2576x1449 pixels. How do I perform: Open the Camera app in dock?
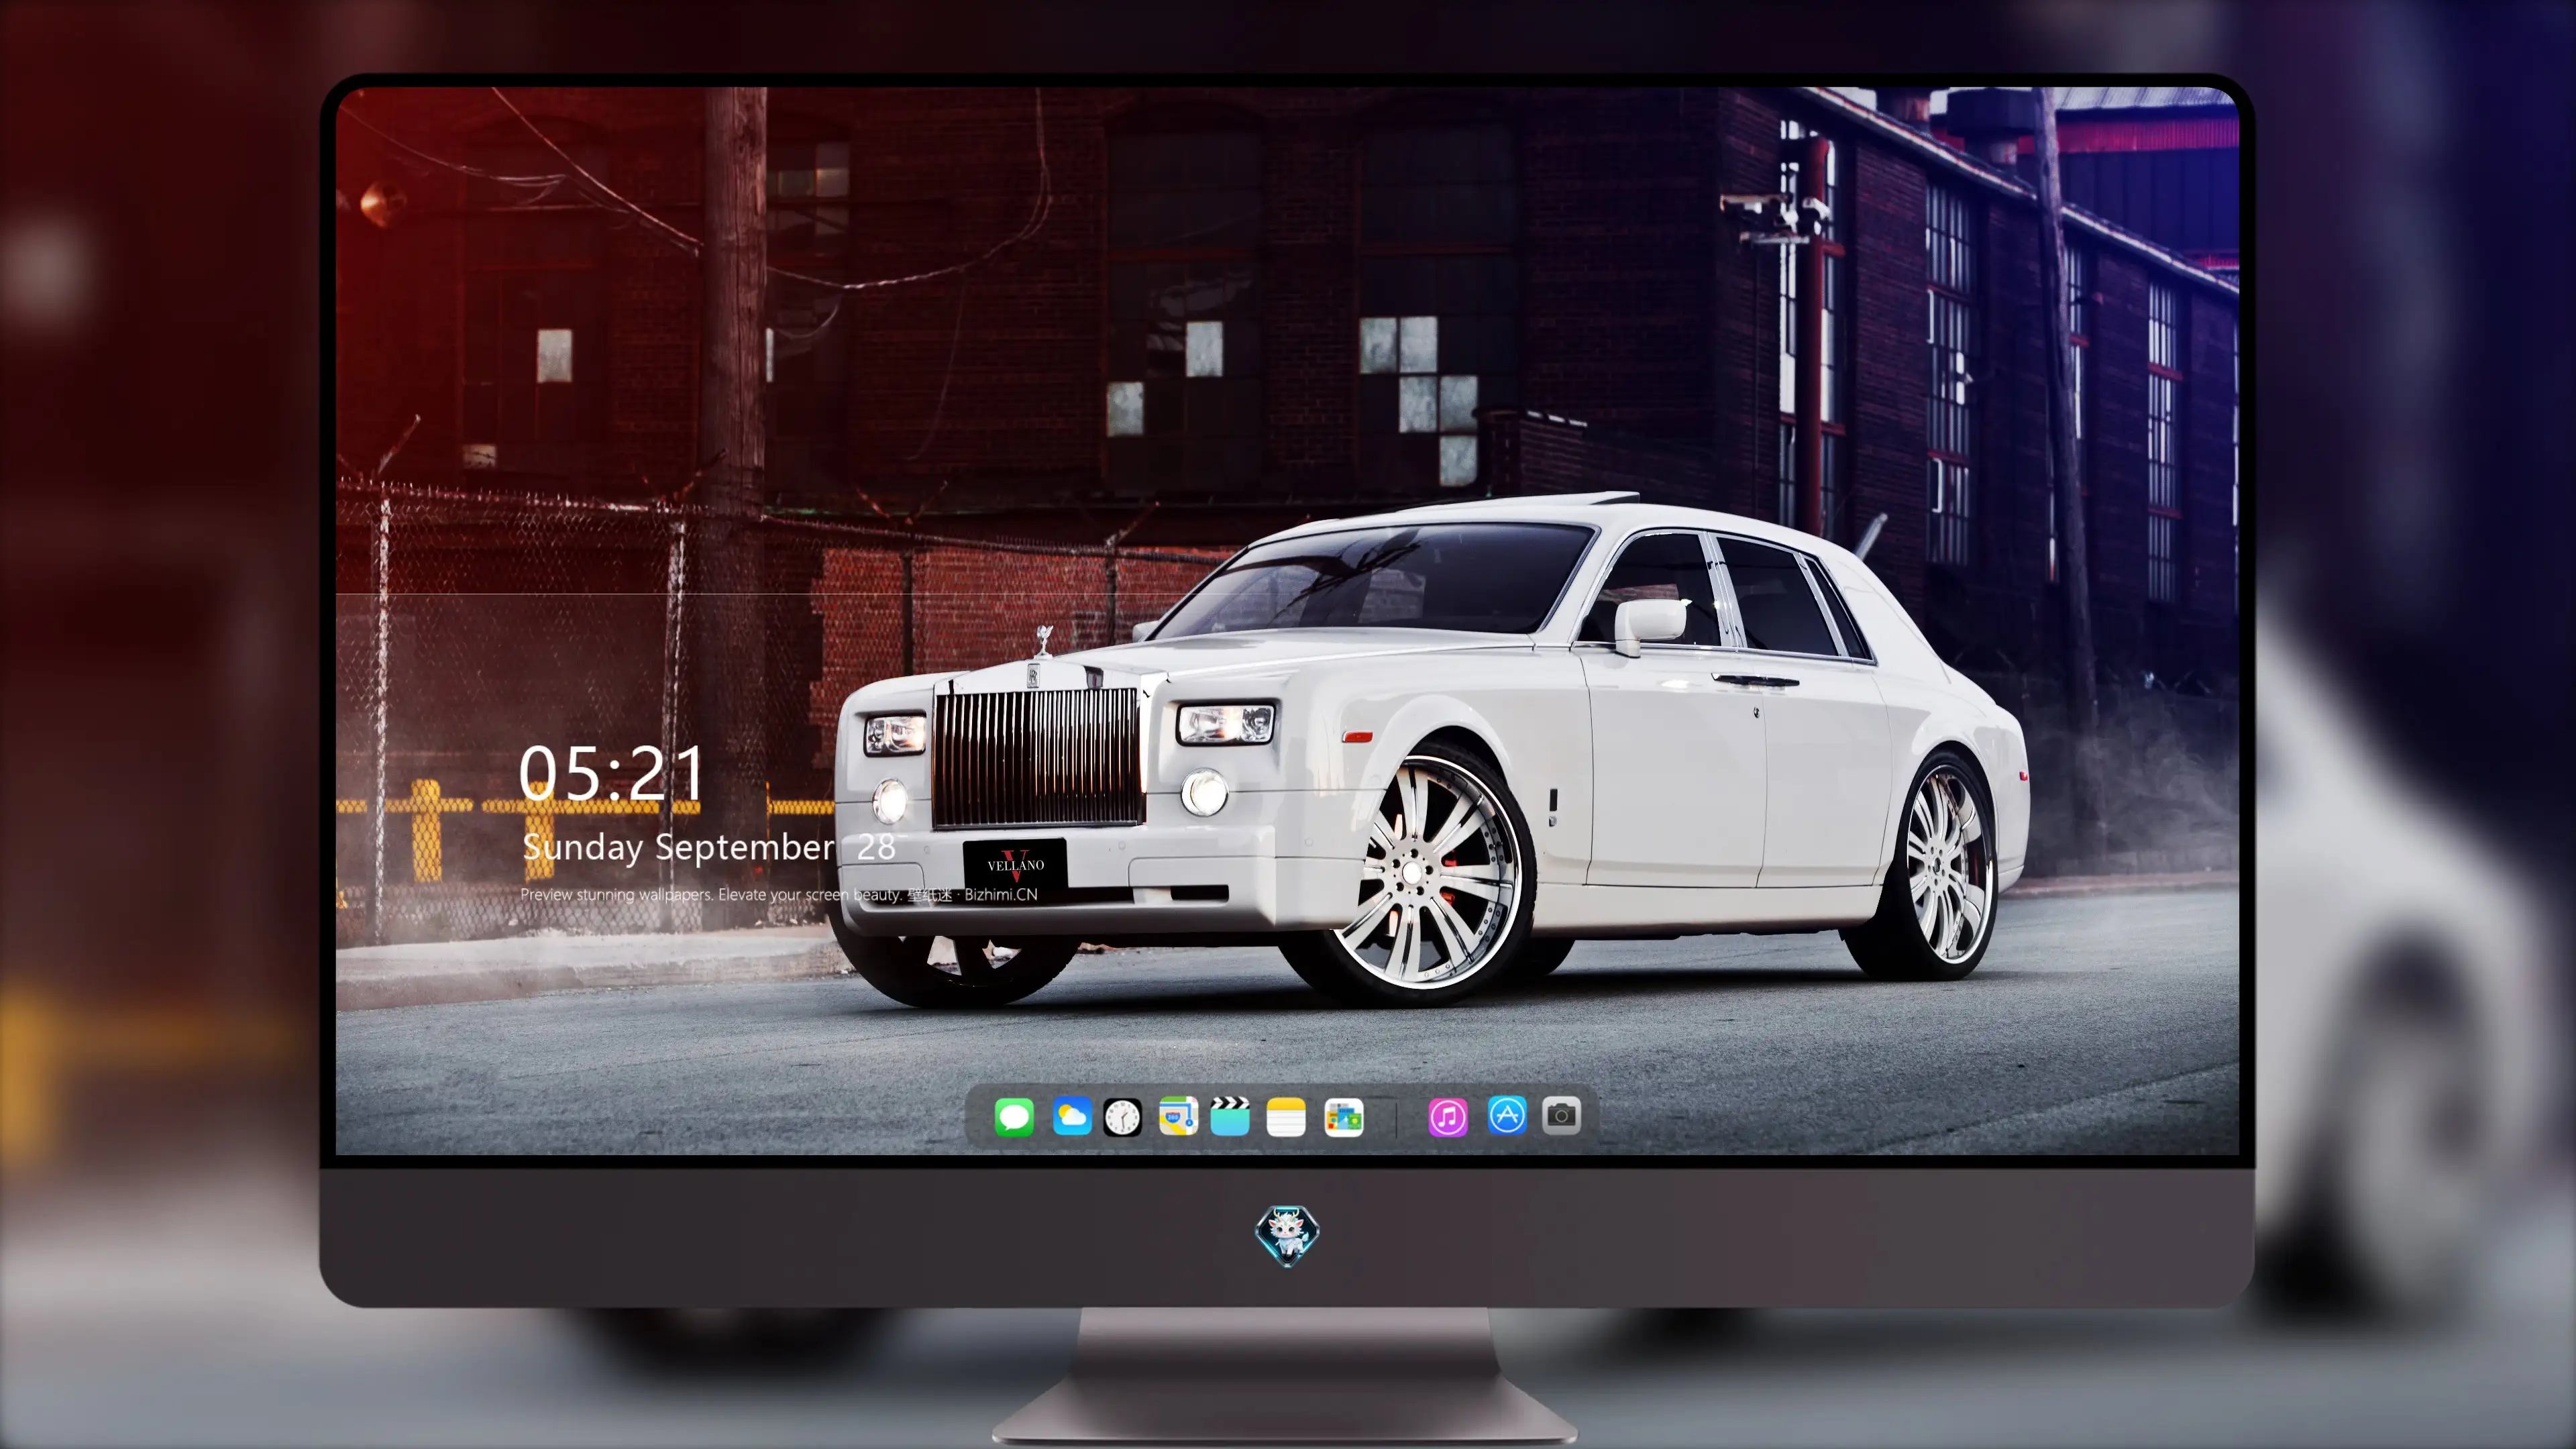1562,1115
